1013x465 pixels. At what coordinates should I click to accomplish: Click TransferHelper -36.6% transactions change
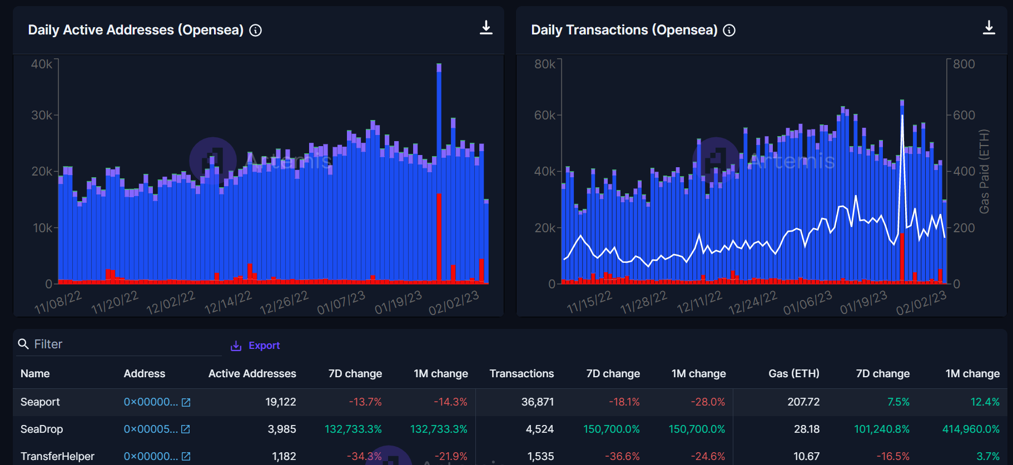click(623, 456)
